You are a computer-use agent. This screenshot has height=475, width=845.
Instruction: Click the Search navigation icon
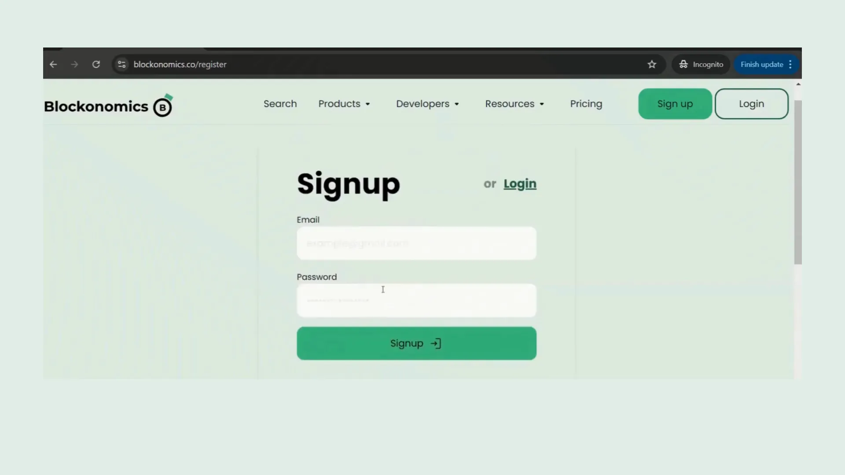(280, 103)
